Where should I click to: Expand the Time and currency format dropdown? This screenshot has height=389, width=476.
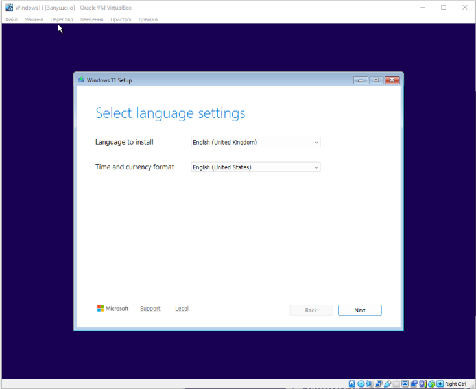click(x=256, y=167)
